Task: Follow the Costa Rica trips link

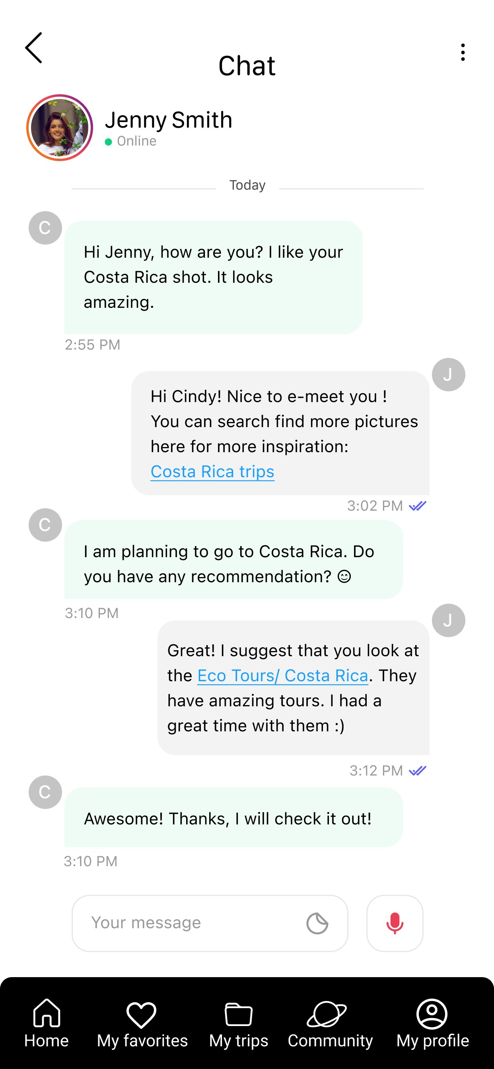Action: [x=212, y=471]
